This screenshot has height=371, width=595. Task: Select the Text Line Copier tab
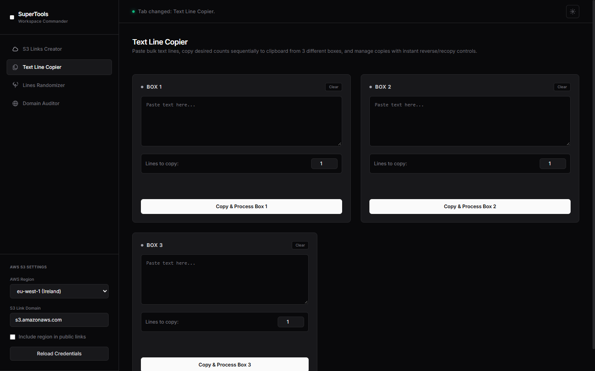pyautogui.click(x=59, y=67)
